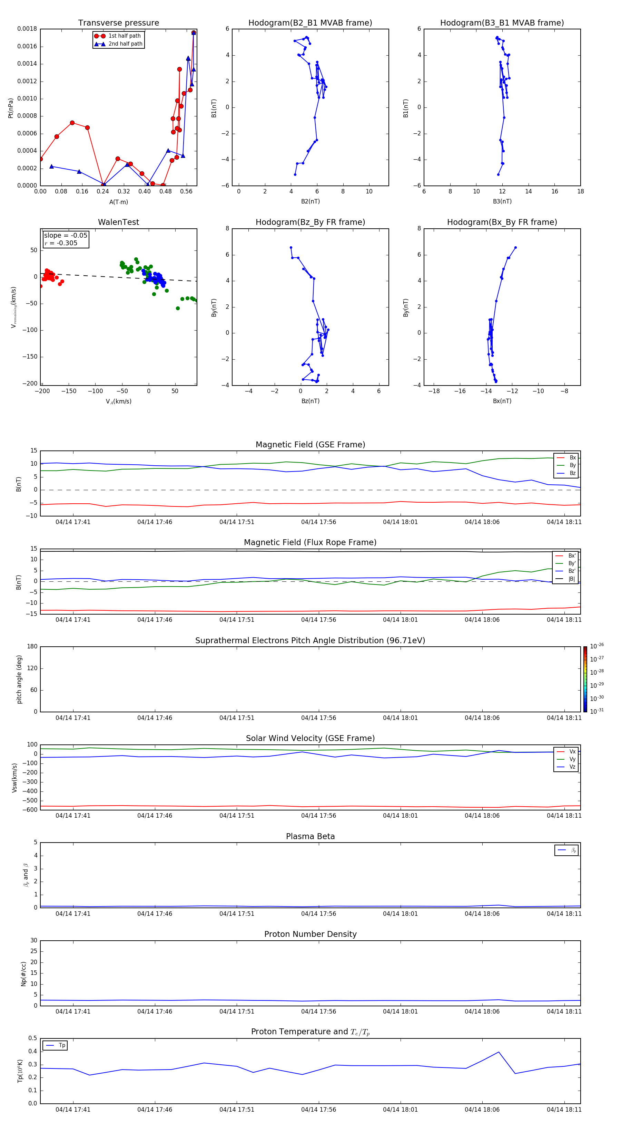The height and width of the screenshot is (1140, 621).
Task: Select the "1st half path" legend entry
Action: (118, 36)
